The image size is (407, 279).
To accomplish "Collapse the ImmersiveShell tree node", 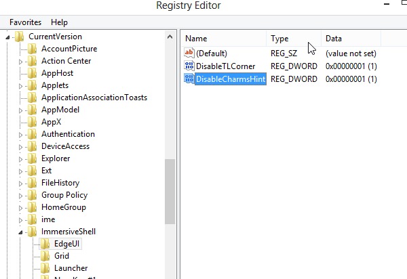I will [x=21, y=232].
